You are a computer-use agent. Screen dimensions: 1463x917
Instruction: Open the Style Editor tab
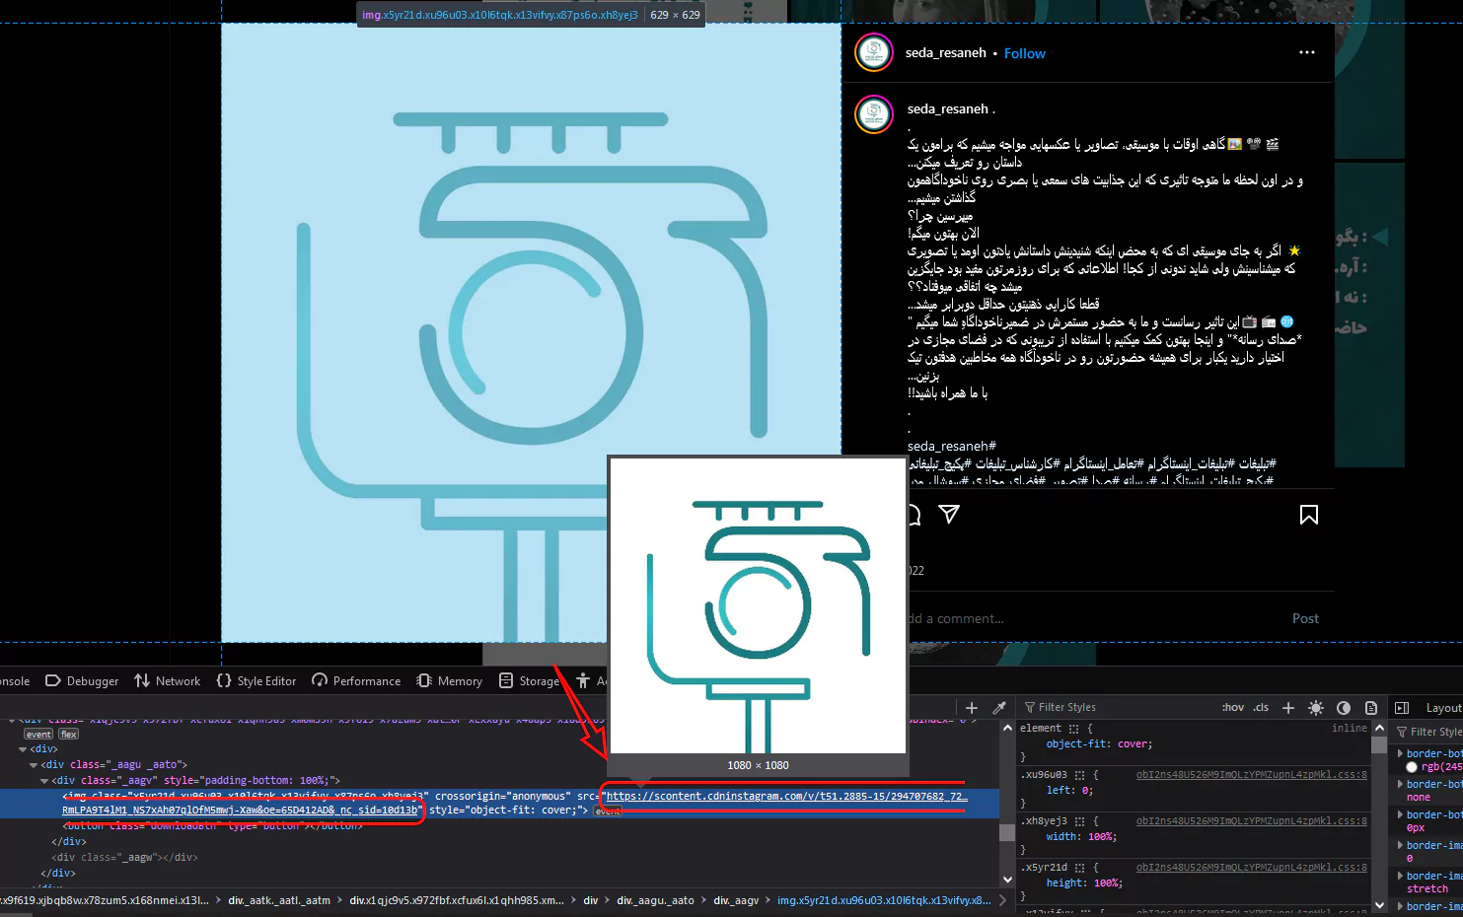click(x=256, y=680)
